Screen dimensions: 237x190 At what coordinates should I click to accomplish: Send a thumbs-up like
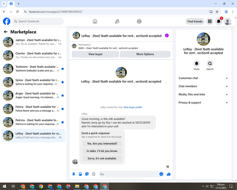(x=169, y=174)
